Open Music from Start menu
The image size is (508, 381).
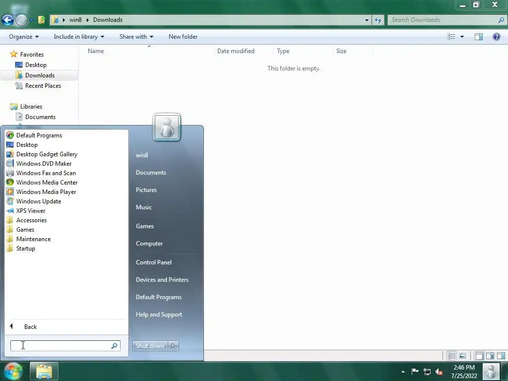pos(143,207)
